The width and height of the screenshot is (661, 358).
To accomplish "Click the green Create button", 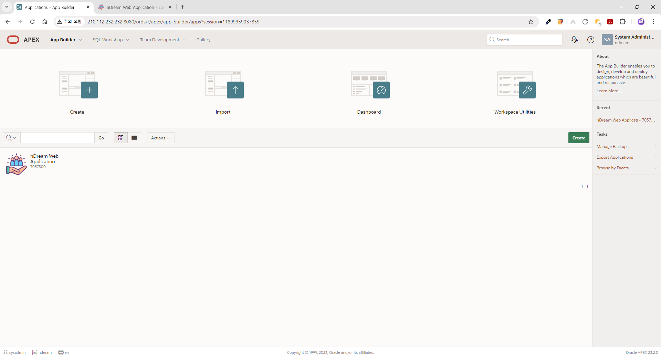I will tap(579, 138).
